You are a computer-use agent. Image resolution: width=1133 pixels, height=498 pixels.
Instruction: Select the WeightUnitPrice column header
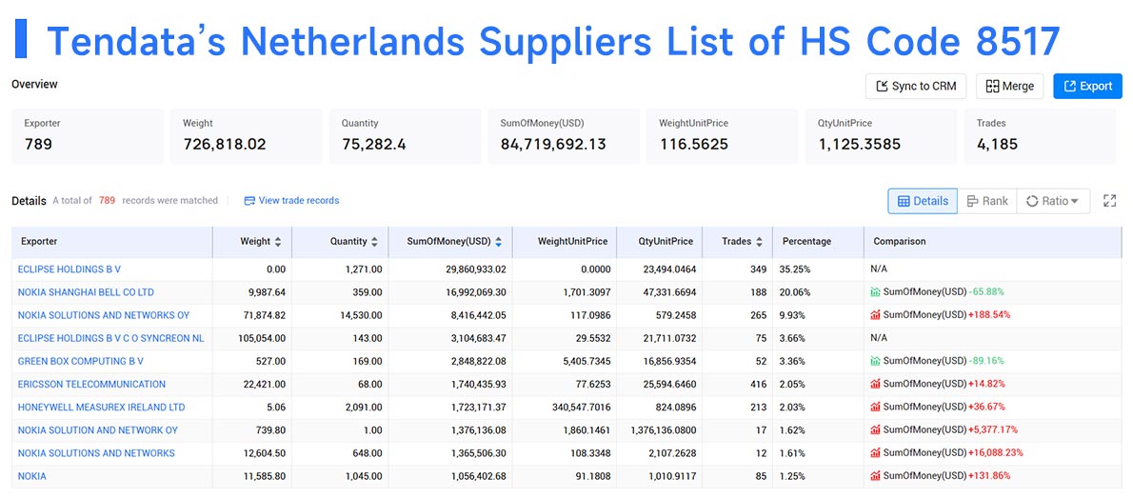tap(565, 242)
